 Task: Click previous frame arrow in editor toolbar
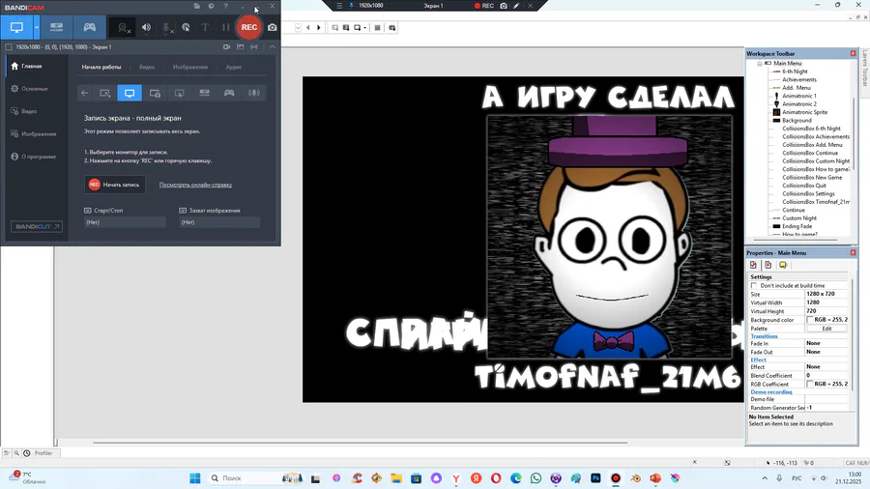click(308, 27)
